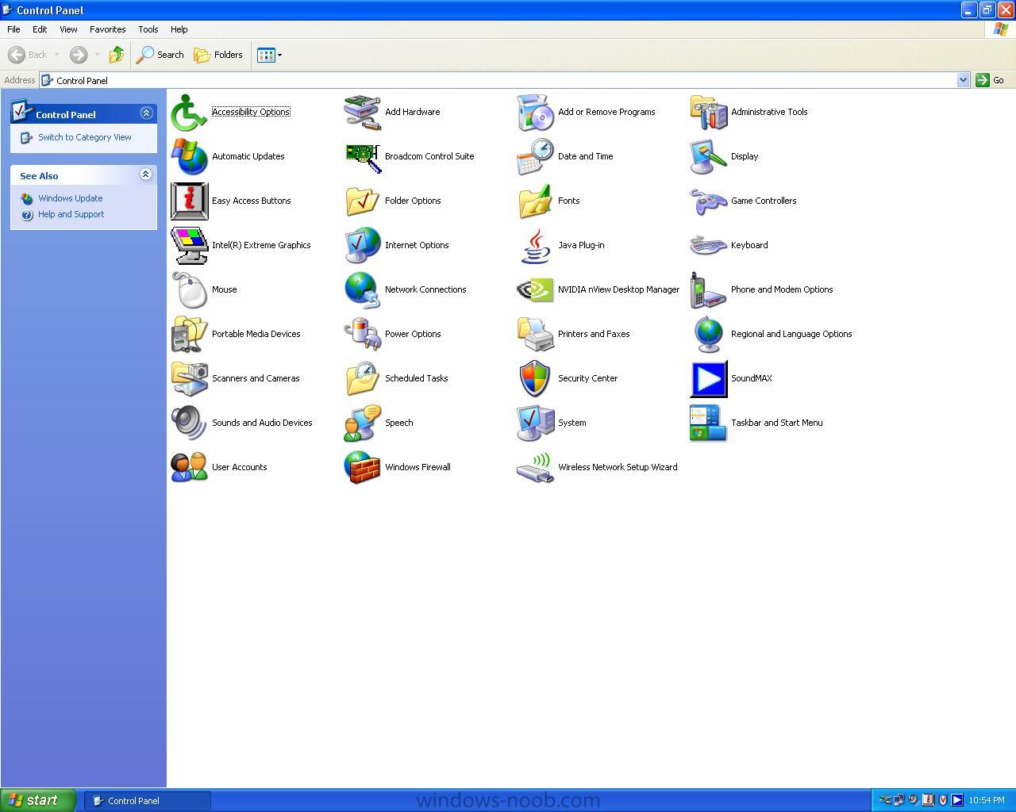Viewport: 1016px width, 812px height.
Task: Open the Add Hardware applet icon
Action: pos(362,112)
